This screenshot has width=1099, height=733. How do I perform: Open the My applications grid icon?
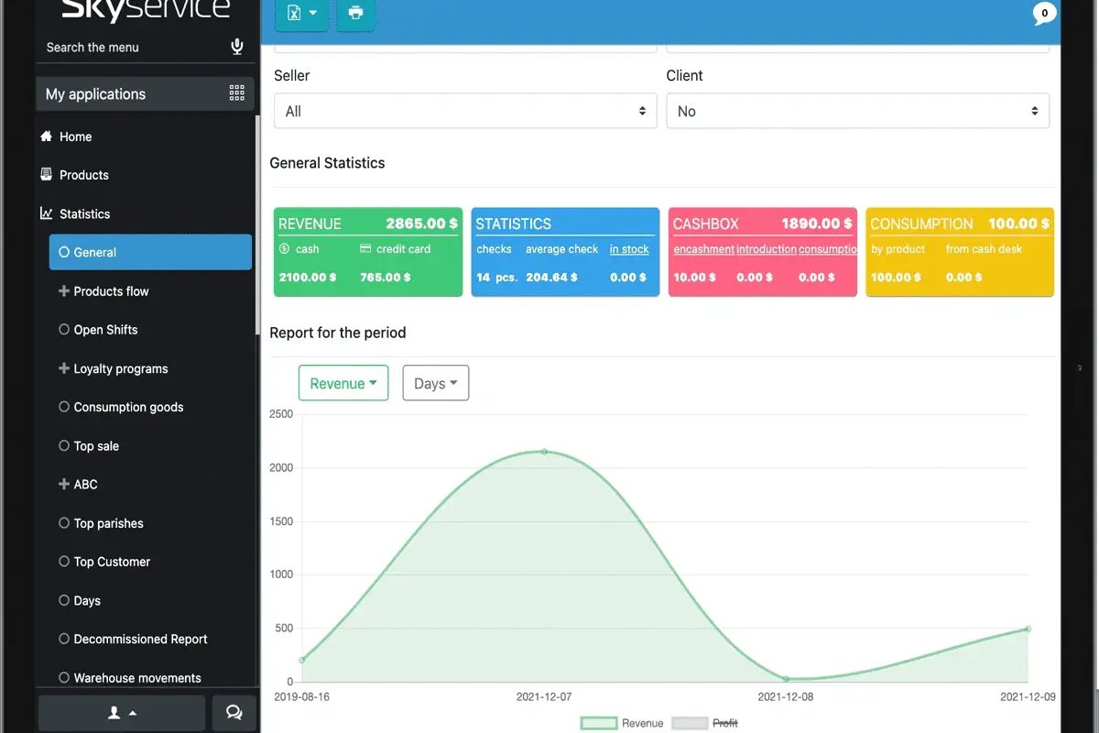(x=237, y=93)
